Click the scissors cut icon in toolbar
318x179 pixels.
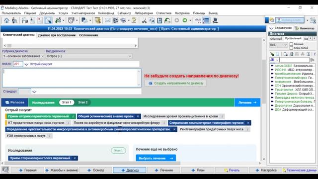coord(144,20)
